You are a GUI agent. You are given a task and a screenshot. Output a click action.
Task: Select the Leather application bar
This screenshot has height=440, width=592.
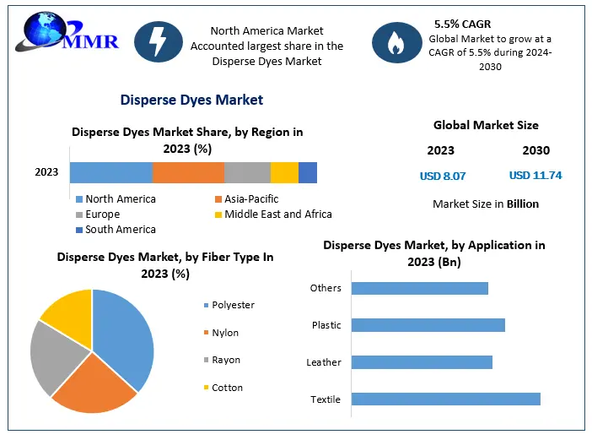422,362
